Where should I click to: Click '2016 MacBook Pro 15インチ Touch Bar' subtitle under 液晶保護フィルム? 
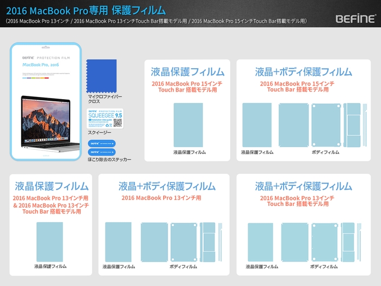(x=187, y=87)
